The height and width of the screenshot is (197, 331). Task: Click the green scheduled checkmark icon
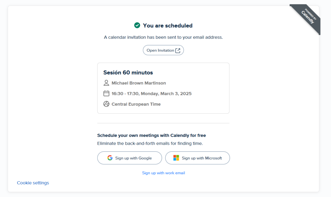tap(137, 25)
